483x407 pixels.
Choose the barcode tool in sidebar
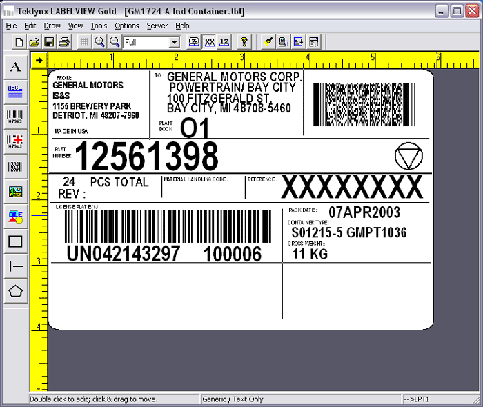pyautogui.click(x=15, y=117)
